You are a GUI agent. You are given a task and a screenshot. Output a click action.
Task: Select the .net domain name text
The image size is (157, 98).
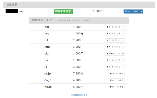[x=46, y=27]
